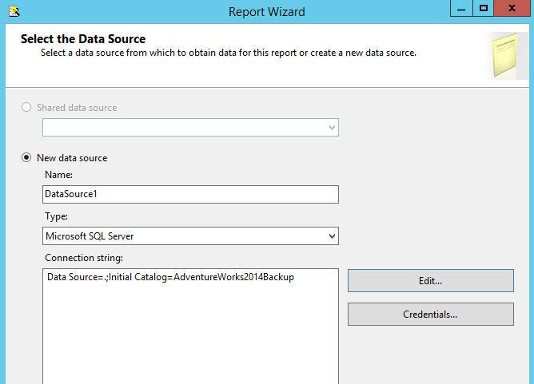Click the Report Wizard title bar icon
The image size is (534, 384).
14,11
